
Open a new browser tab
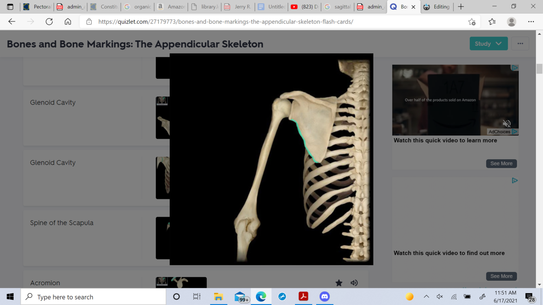[461, 7]
